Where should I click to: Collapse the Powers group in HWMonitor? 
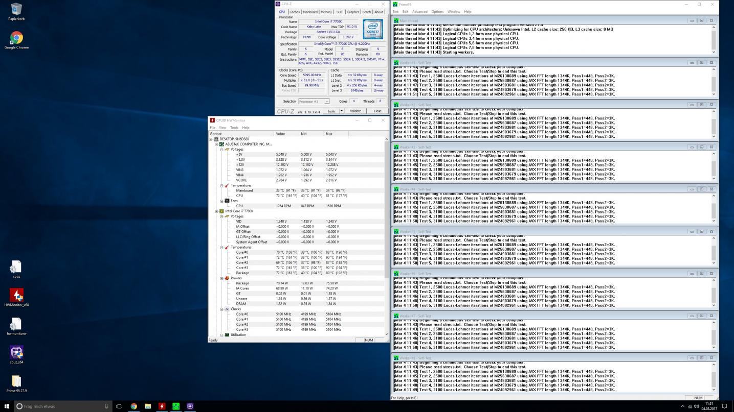tap(222, 278)
